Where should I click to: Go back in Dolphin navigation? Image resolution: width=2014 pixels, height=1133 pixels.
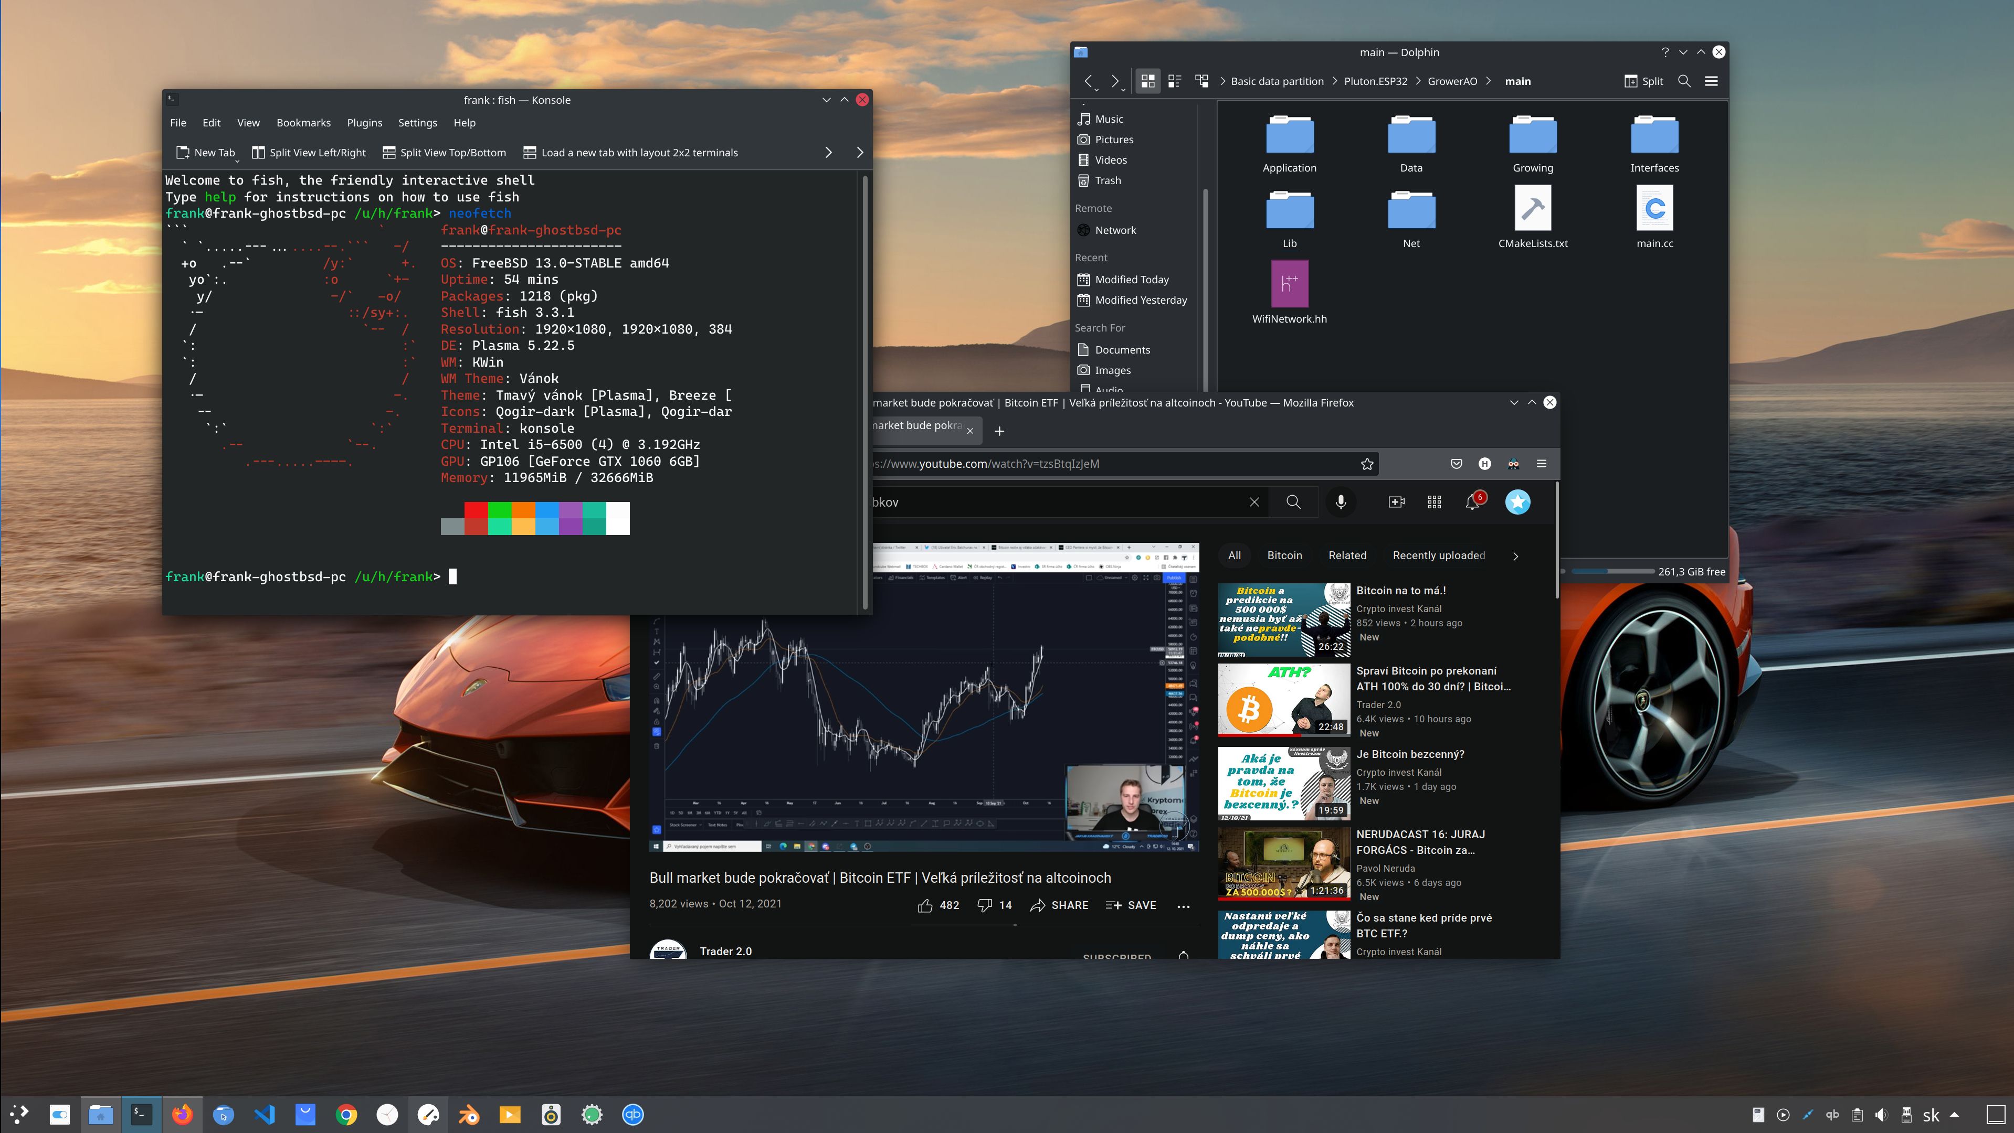[1088, 81]
